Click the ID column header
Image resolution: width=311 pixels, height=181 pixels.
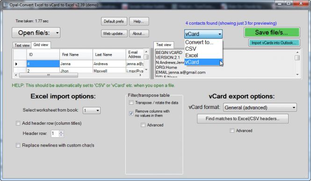pos(43,54)
